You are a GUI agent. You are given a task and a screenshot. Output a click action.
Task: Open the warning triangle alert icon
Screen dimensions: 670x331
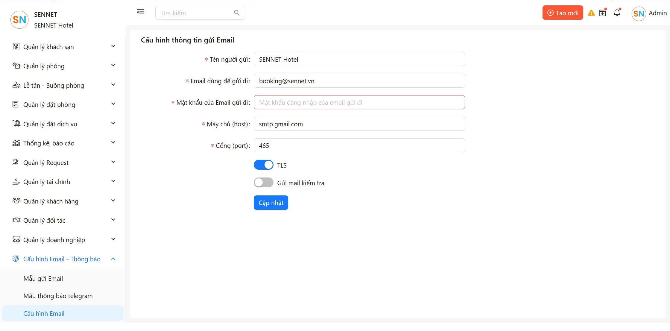point(591,13)
